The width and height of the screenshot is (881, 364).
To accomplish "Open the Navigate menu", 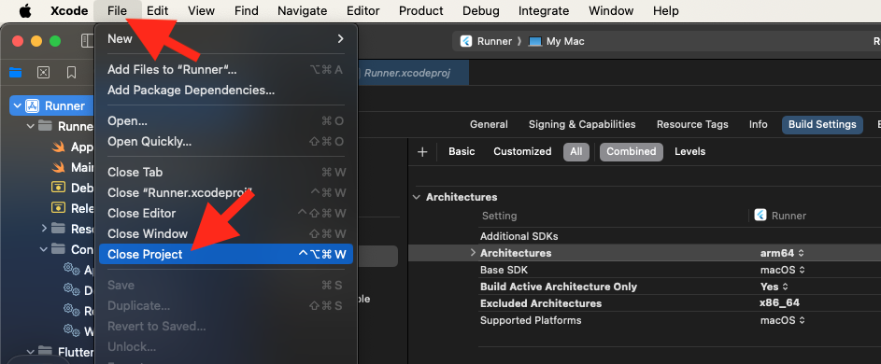I will click(x=303, y=10).
